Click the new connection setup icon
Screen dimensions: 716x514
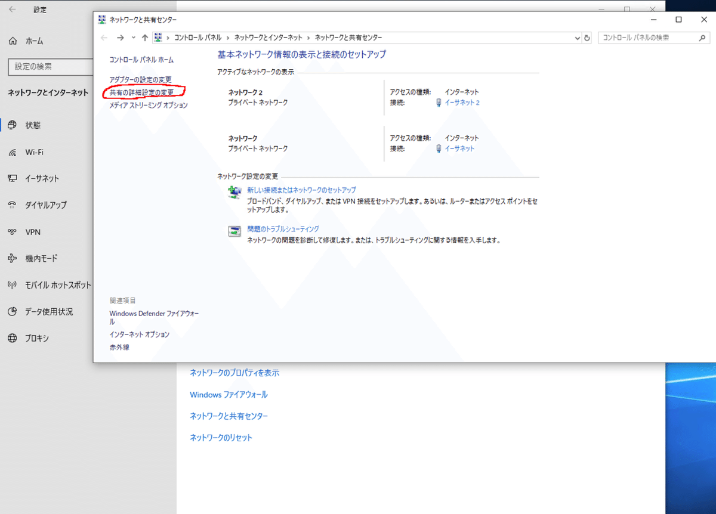pos(234,192)
